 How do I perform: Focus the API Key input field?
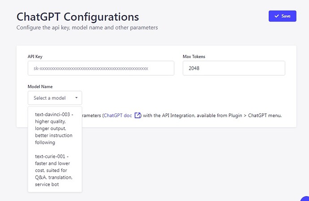[101, 68]
